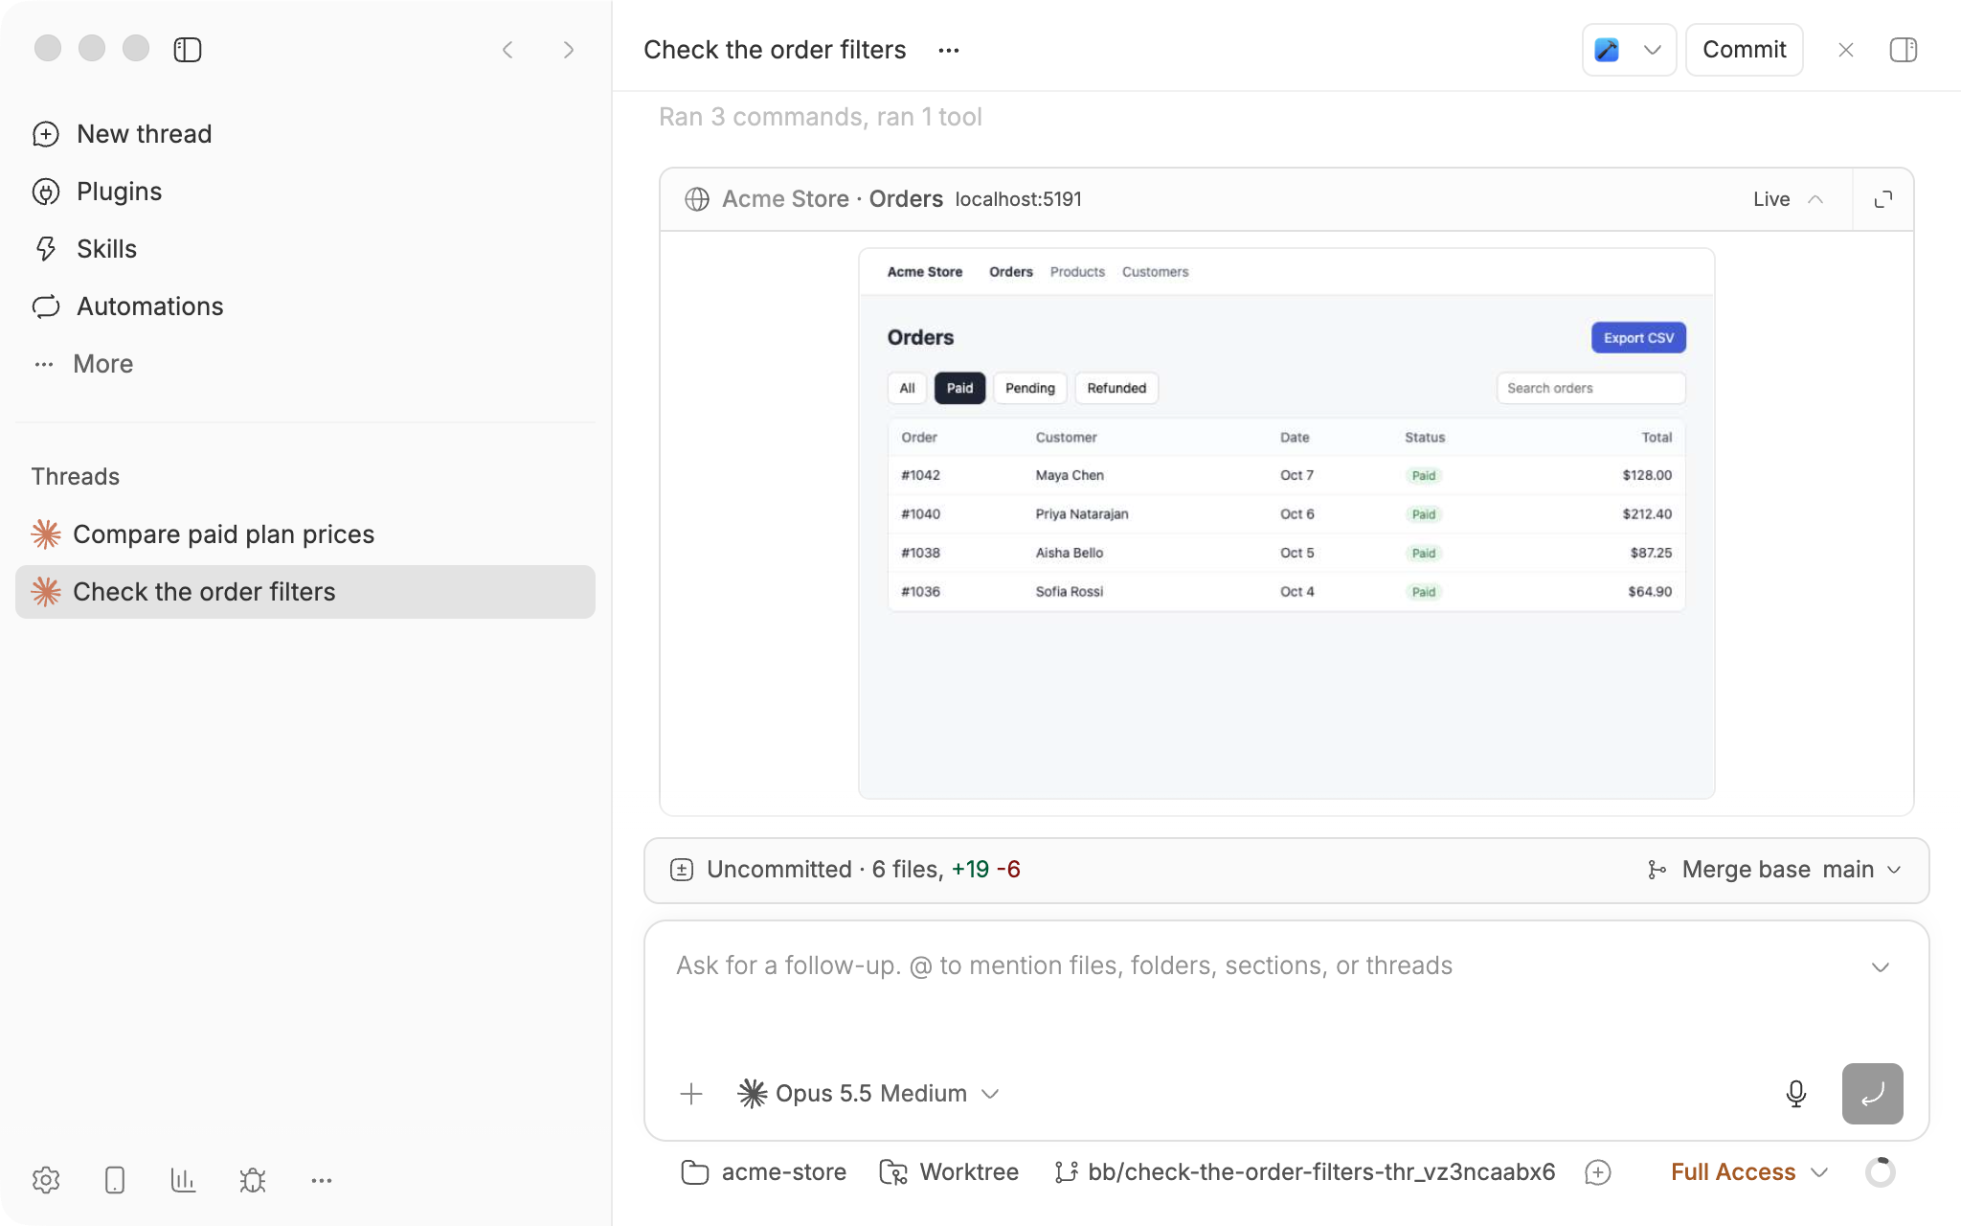Select the Paid filter pill
Image resolution: width=1961 pixels, height=1226 pixels.
(x=959, y=388)
